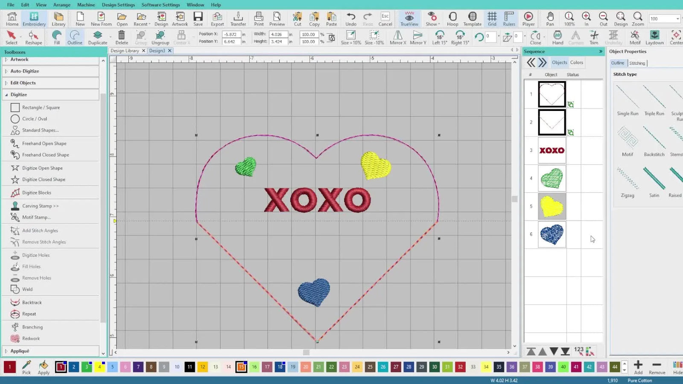Viewport: 683px width, 384px height.
Task: Click the Weld tool icon
Action: coord(15,289)
